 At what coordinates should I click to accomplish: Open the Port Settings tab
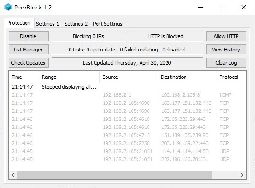[x=107, y=24]
